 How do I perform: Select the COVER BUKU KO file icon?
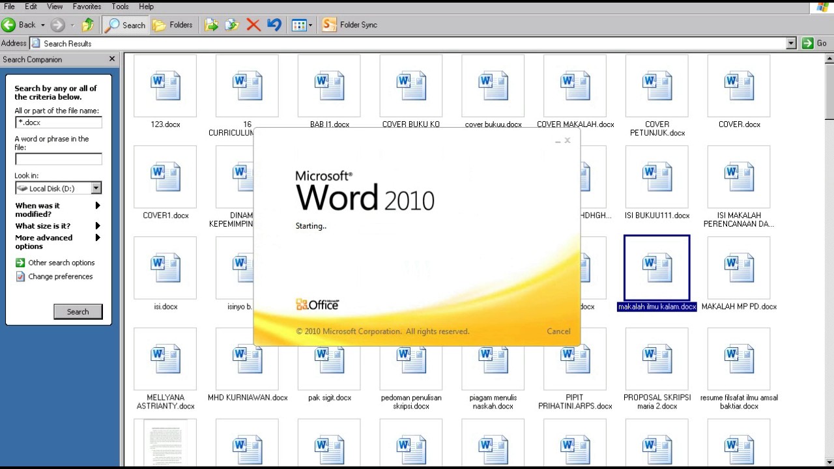411,86
